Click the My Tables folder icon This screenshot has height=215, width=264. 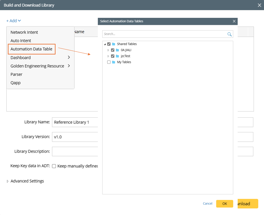click(x=114, y=62)
